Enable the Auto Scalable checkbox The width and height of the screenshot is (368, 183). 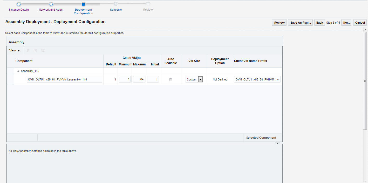coord(171,80)
